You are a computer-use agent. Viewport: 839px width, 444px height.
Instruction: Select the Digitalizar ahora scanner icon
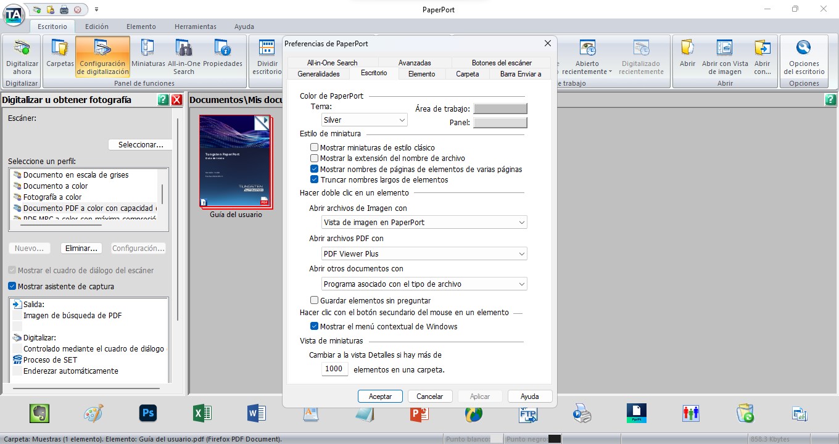(x=21, y=59)
